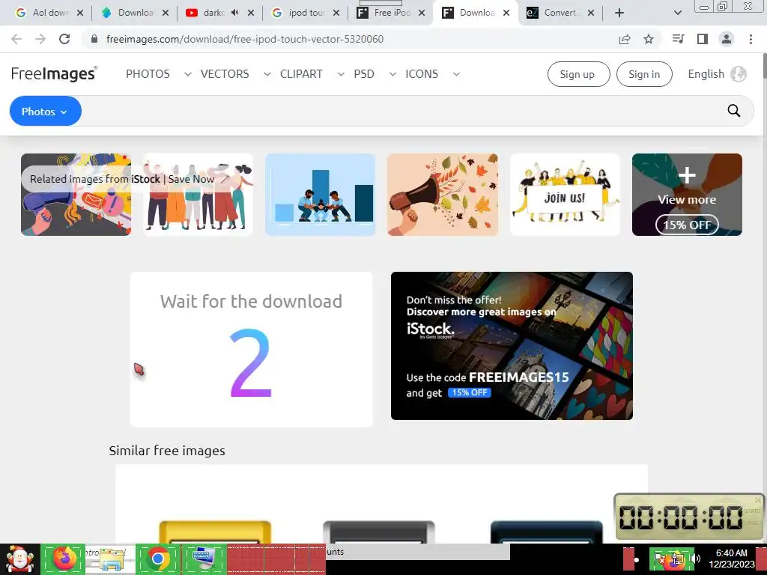Open the bar chart people thumbnail
767x575 pixels.
click(x=321, y=195)
